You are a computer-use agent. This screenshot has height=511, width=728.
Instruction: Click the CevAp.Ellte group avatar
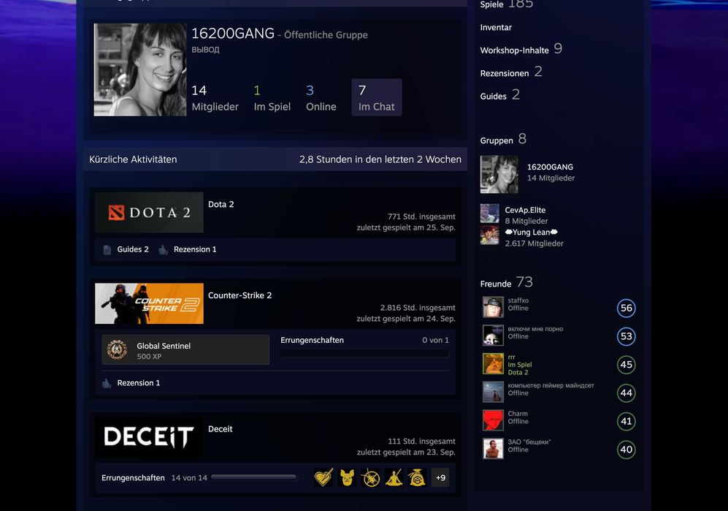click(x=490, y=213)
